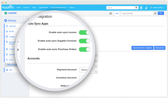Click the Email envelope icon
The height and width of the screenshot is (98, 168).
tap(7, 31)
